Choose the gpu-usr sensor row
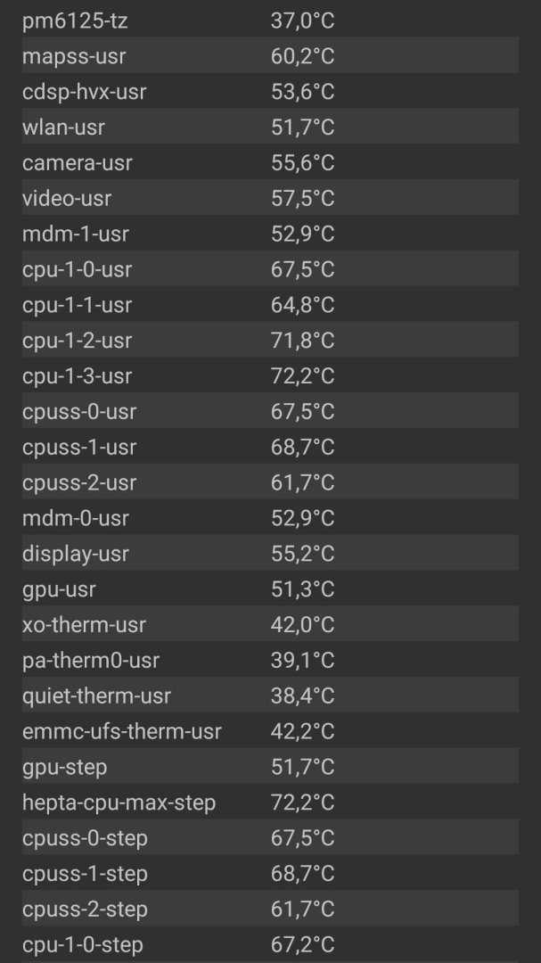 pyautogui.click(x=270, y=589)
